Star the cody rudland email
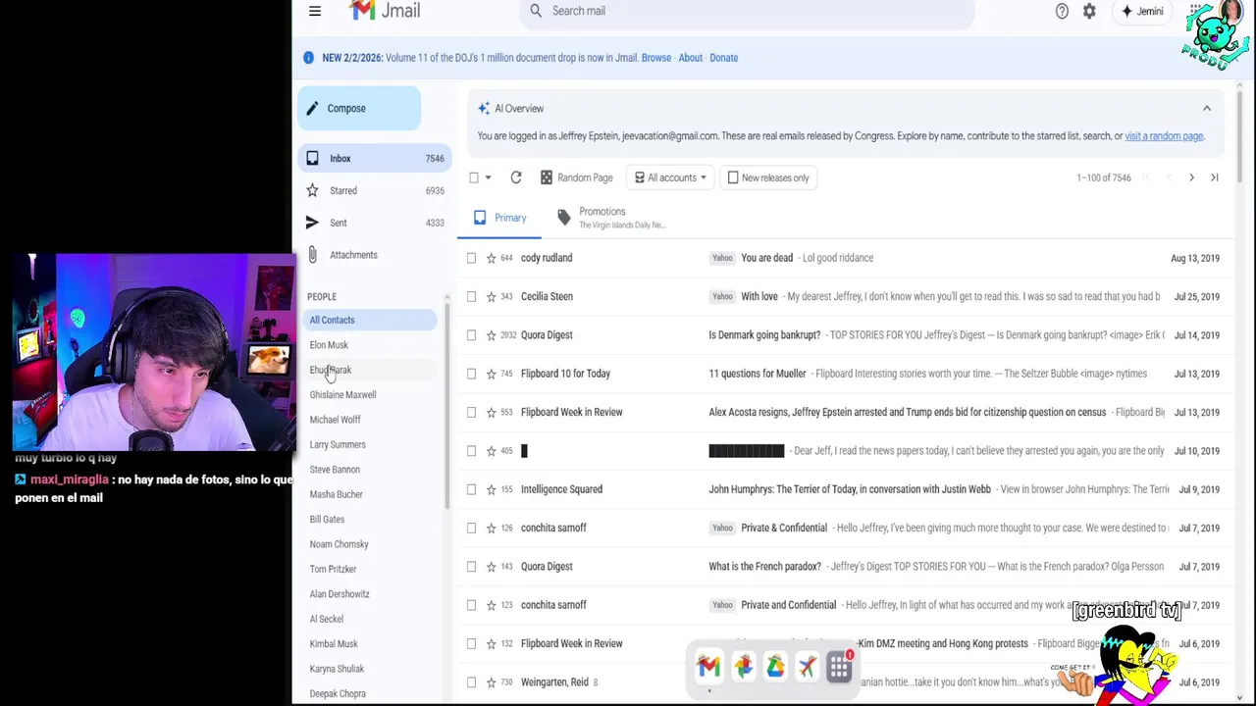 pyautogui.click(x=492, y=258)
